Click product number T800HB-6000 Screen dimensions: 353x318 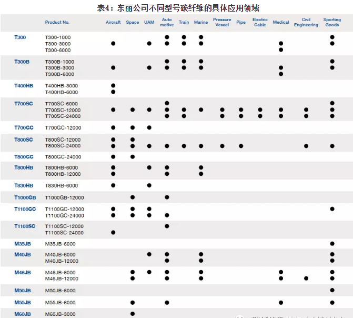coord(62,167)
